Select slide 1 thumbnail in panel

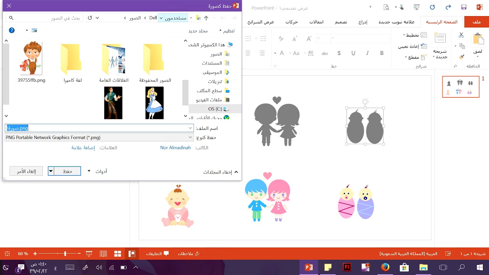click(461, 87)
